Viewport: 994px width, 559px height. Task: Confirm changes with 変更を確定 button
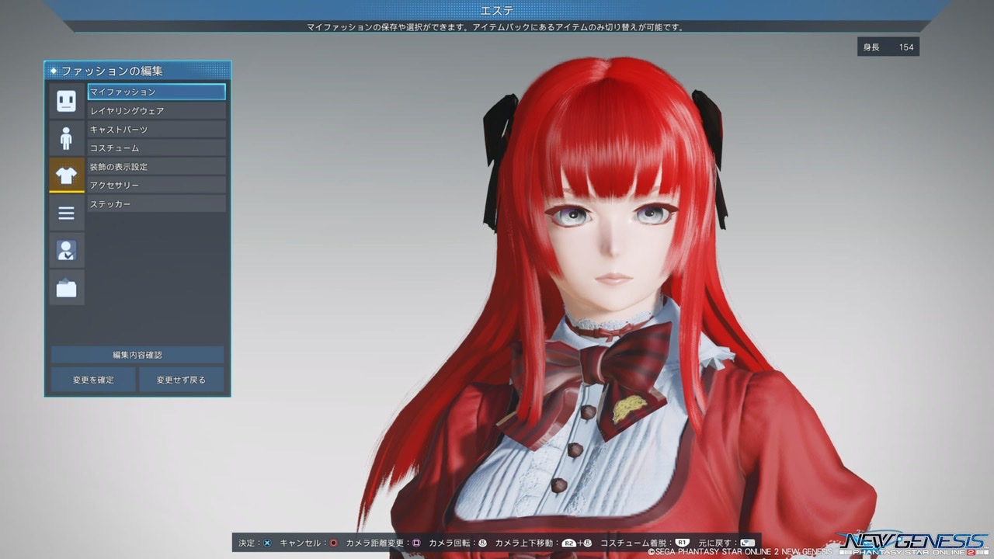coord(93,380)
